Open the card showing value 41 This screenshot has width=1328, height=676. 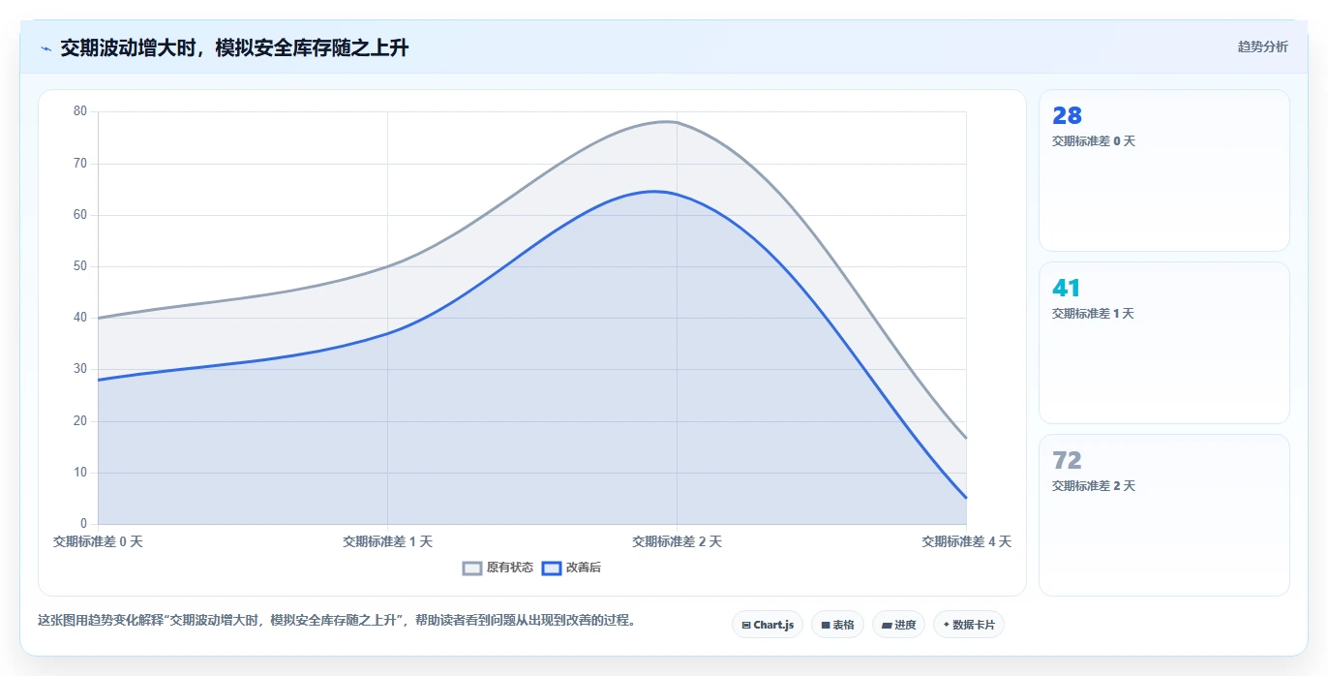click(x=1163, y=343)
